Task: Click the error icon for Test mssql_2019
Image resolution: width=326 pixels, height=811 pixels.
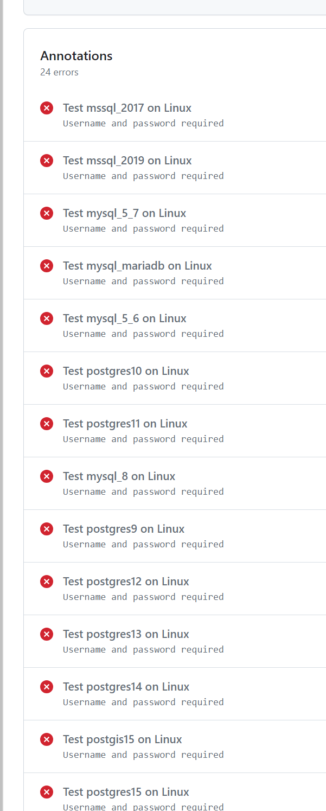Action: (47, 161)
